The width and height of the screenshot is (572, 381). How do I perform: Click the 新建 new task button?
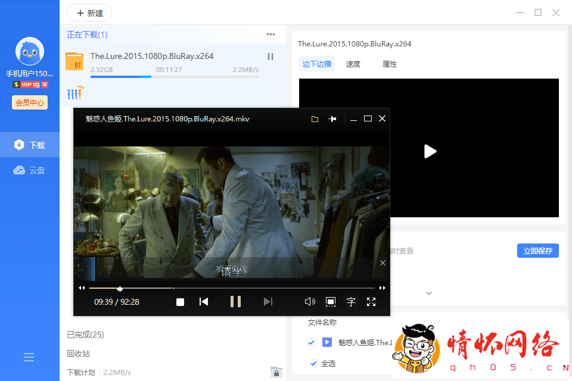point(89,13)
